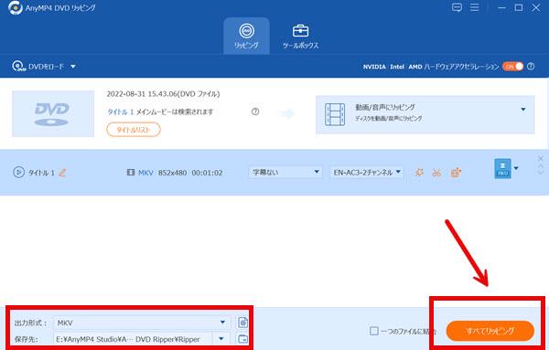Open the 字幕ない subtitle dropdown

(285, 172)
